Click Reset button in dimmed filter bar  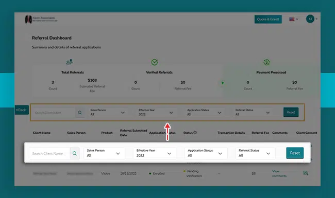pyautogui.click(x=291, y=112)
